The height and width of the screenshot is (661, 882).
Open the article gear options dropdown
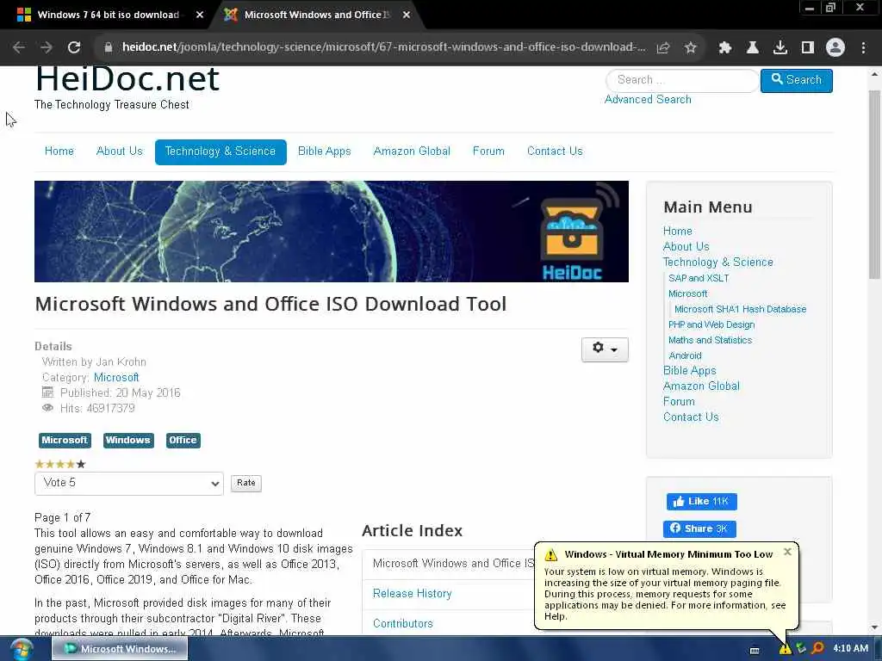pyautogui.click(x=605, y=349)
